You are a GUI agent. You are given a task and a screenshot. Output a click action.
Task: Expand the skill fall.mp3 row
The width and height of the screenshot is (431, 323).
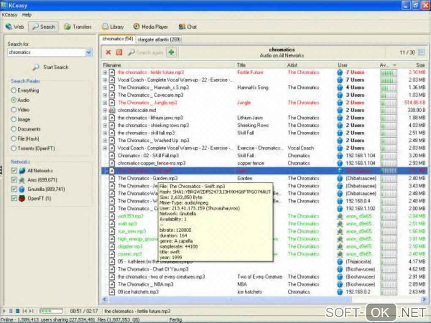pyautogui.click(x=105, y=133)
